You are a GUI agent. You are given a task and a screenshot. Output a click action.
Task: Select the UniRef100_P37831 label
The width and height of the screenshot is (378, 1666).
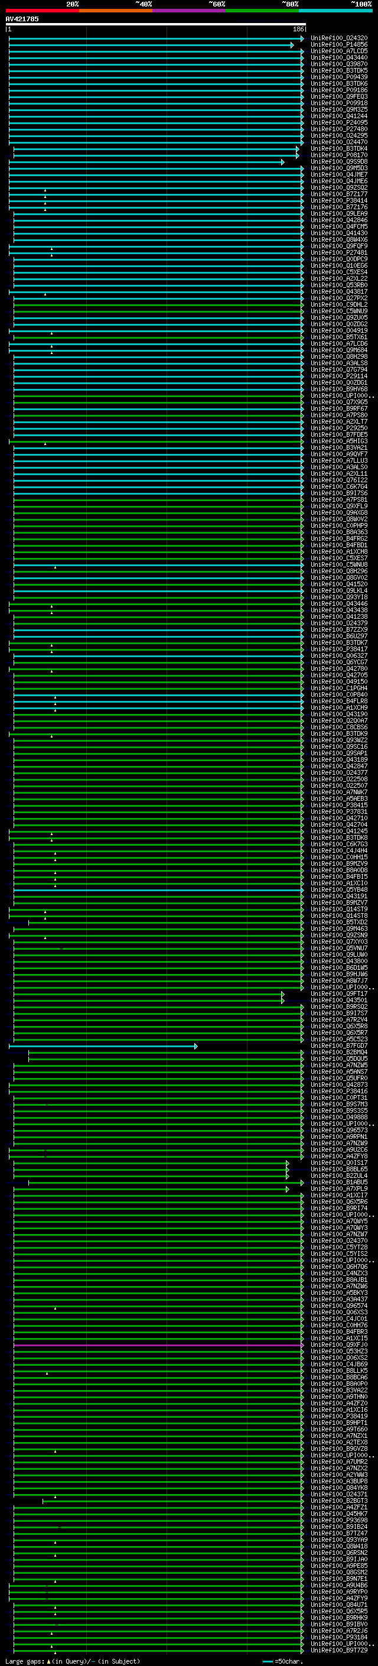[x=339, y=811]
